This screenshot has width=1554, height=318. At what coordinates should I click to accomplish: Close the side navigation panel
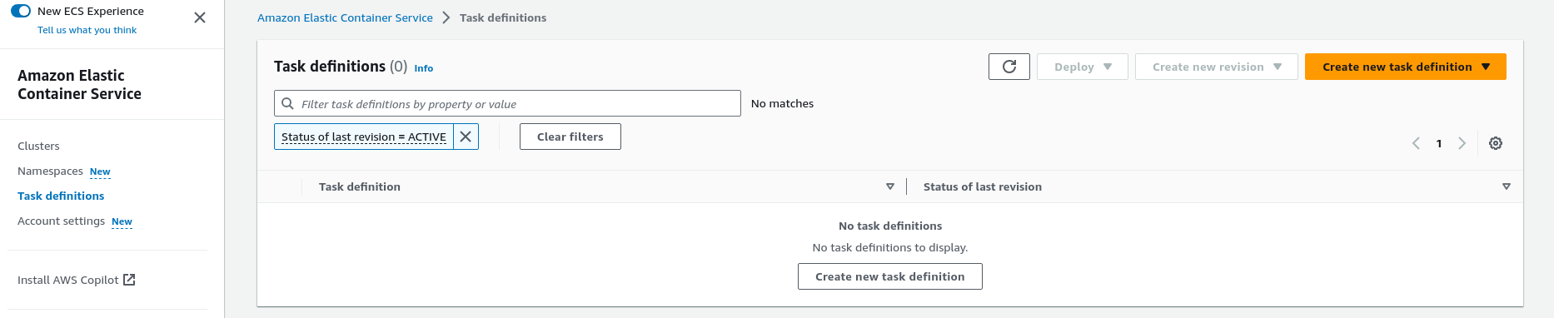click(200, 17)
